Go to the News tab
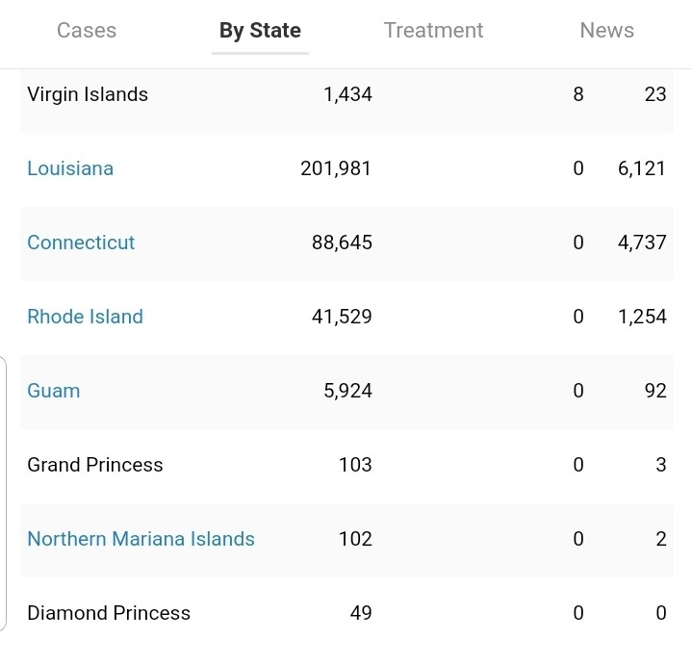Image resolution: width=692 pixels, height=665 pixels. (606, 30)
